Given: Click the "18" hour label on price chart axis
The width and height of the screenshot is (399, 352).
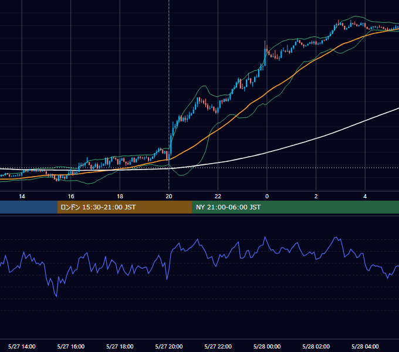Looking at the screenshot, I should [120, 197].
